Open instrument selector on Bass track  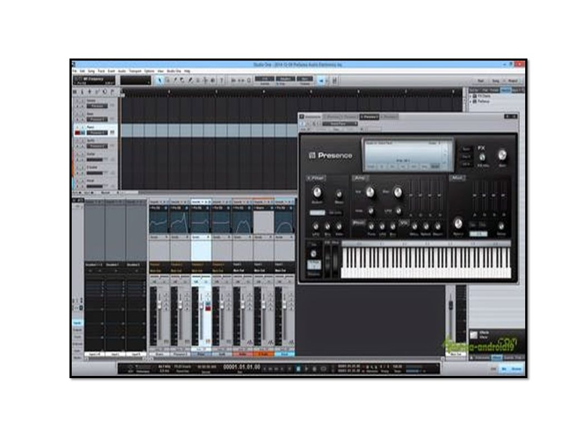[x=97, y=120]
